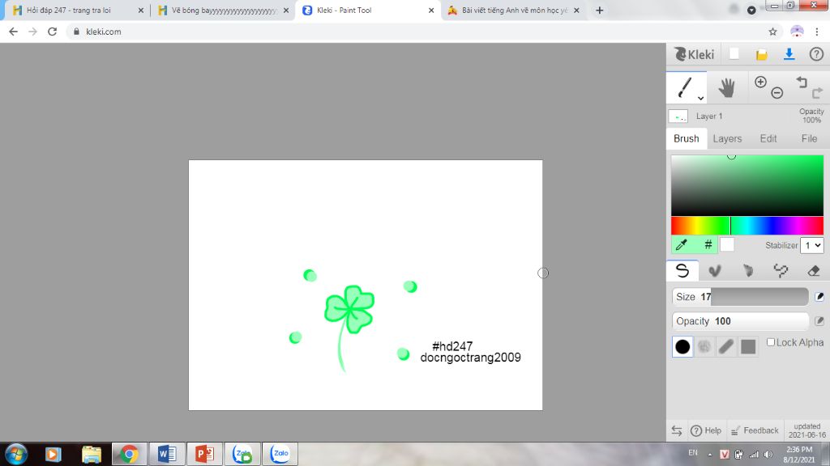Open a new browser tab
Image resolution: width=830 pixels, height=466 pixels.
pyautogui.click(x=599, y=10)
